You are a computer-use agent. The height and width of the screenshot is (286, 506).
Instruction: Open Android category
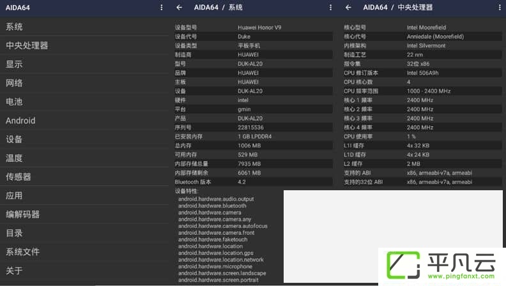[84, 121]
